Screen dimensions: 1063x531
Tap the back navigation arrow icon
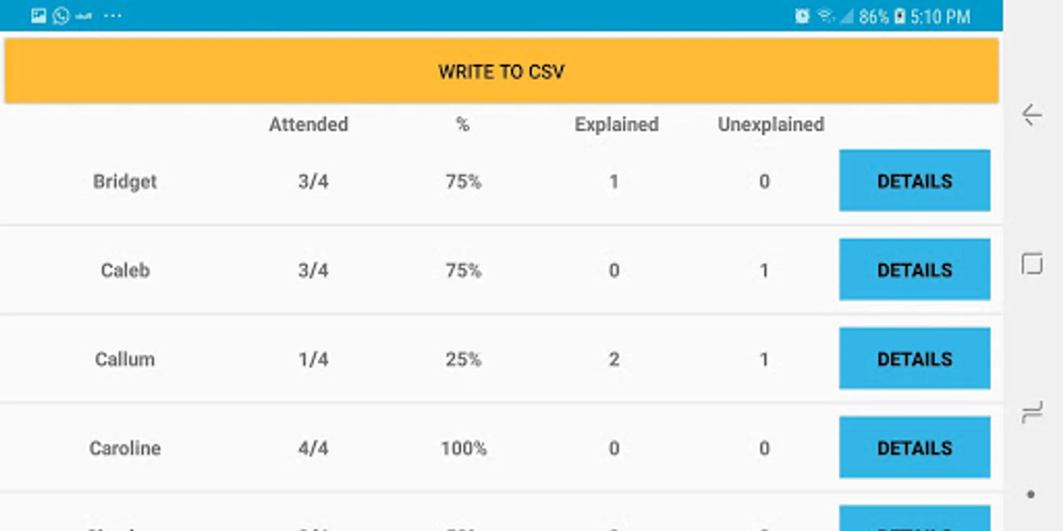(1032, 114)
